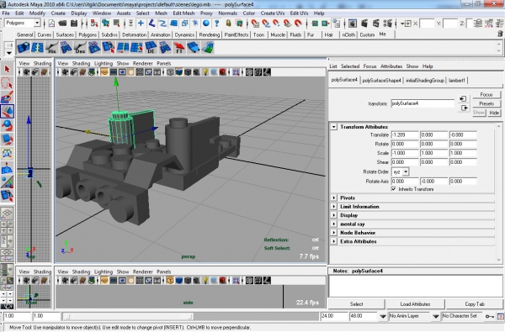Activate the Rotate tool in the toolbox
The image size is (505, 332).
tap(7, 125)
